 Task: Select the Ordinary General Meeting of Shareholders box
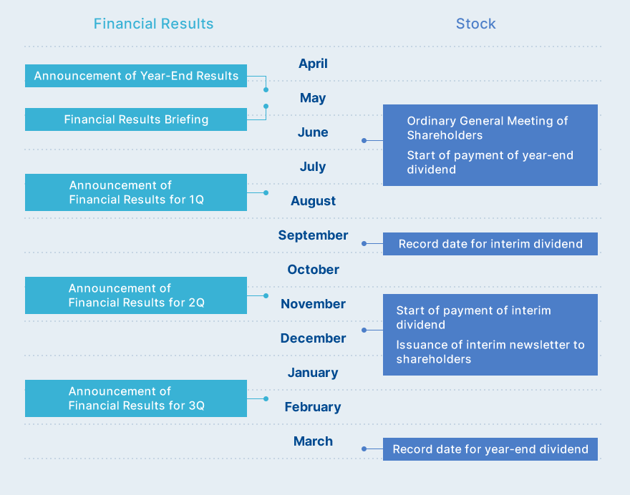pyautogui.click(x=490, y=145)
